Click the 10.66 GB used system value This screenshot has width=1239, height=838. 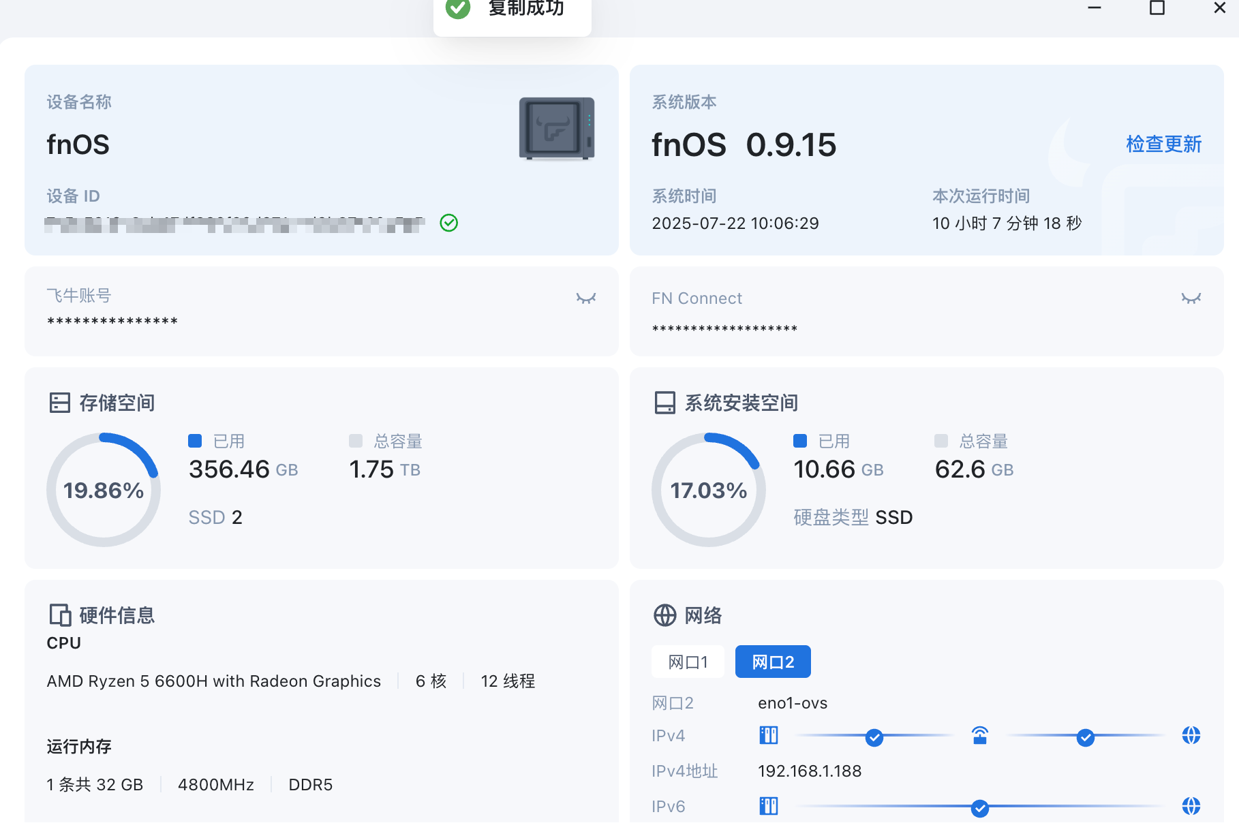tap(838, 469)
